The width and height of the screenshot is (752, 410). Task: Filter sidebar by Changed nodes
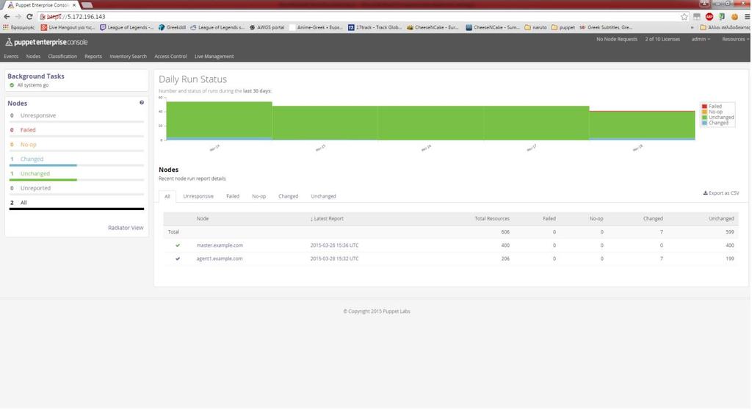pos(32,159)
